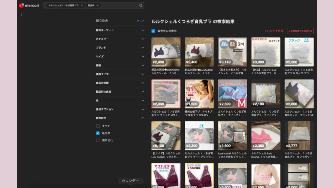Open the ¥2,777 listing thumbnail
Screen dimensions: 334x188
299,136
